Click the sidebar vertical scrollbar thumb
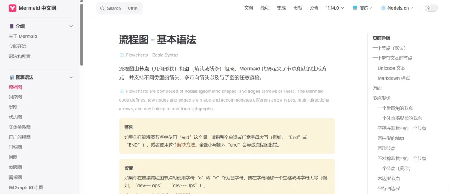 point(82,35)
